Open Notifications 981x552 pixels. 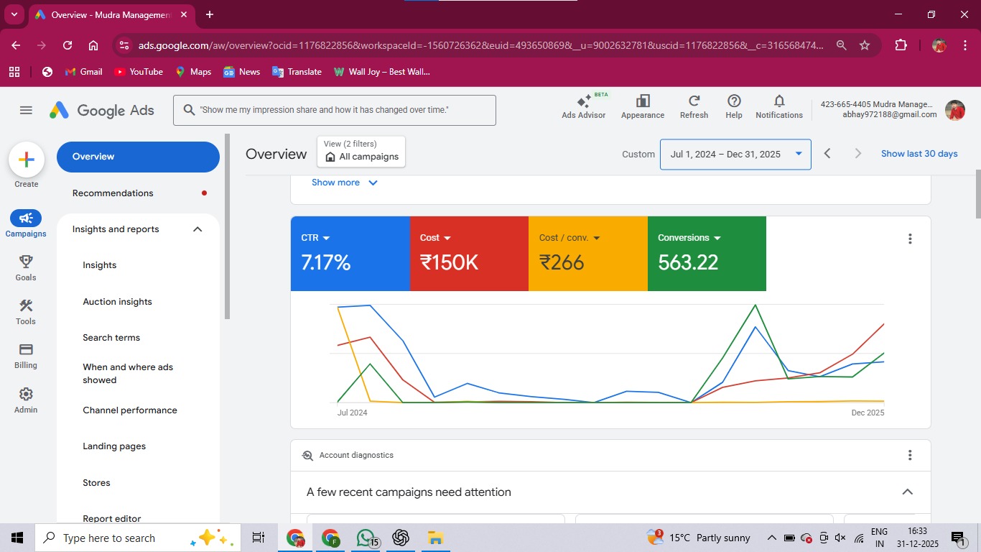point(778,106)
